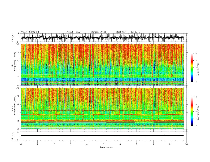210x162 pixels.
Task: Click the upper color bar "log(PSD)(V²/Hz)" label
Action: [x=199, y=69]
